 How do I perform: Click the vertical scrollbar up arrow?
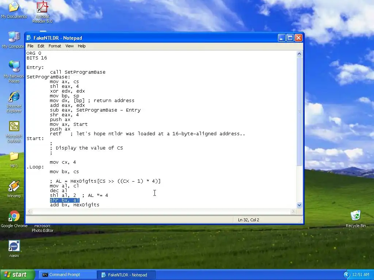pos(299,54)
